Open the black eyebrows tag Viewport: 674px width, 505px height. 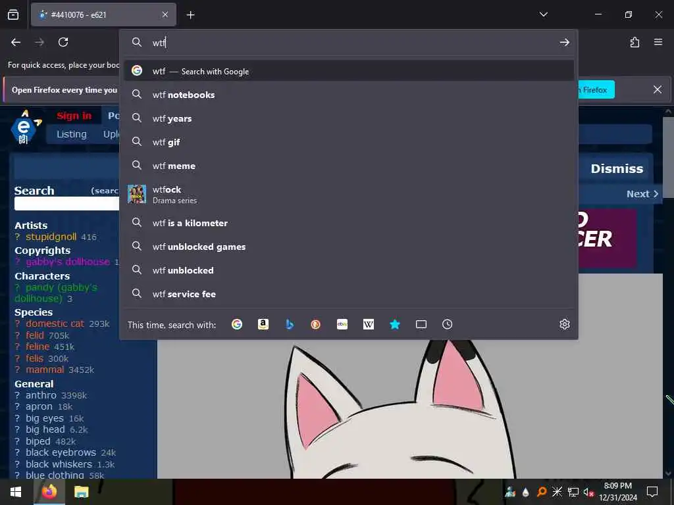tap(61, 452)
